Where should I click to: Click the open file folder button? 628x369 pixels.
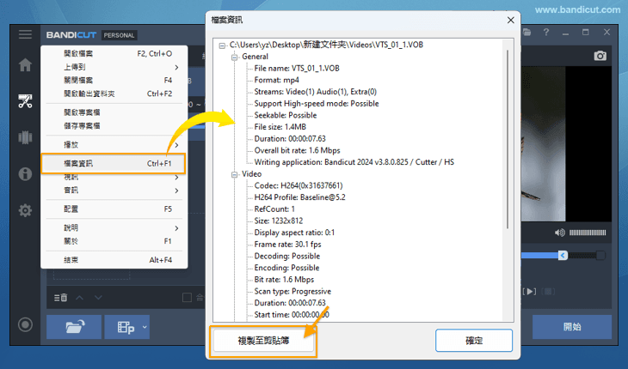tap(74, 327)
